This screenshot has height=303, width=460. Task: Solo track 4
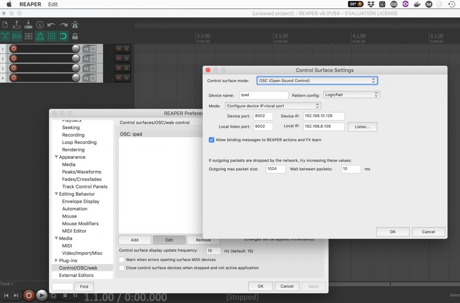coord(126,78)
